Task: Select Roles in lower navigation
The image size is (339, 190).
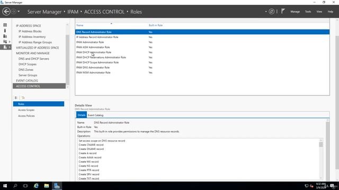Action: [39, 104]
